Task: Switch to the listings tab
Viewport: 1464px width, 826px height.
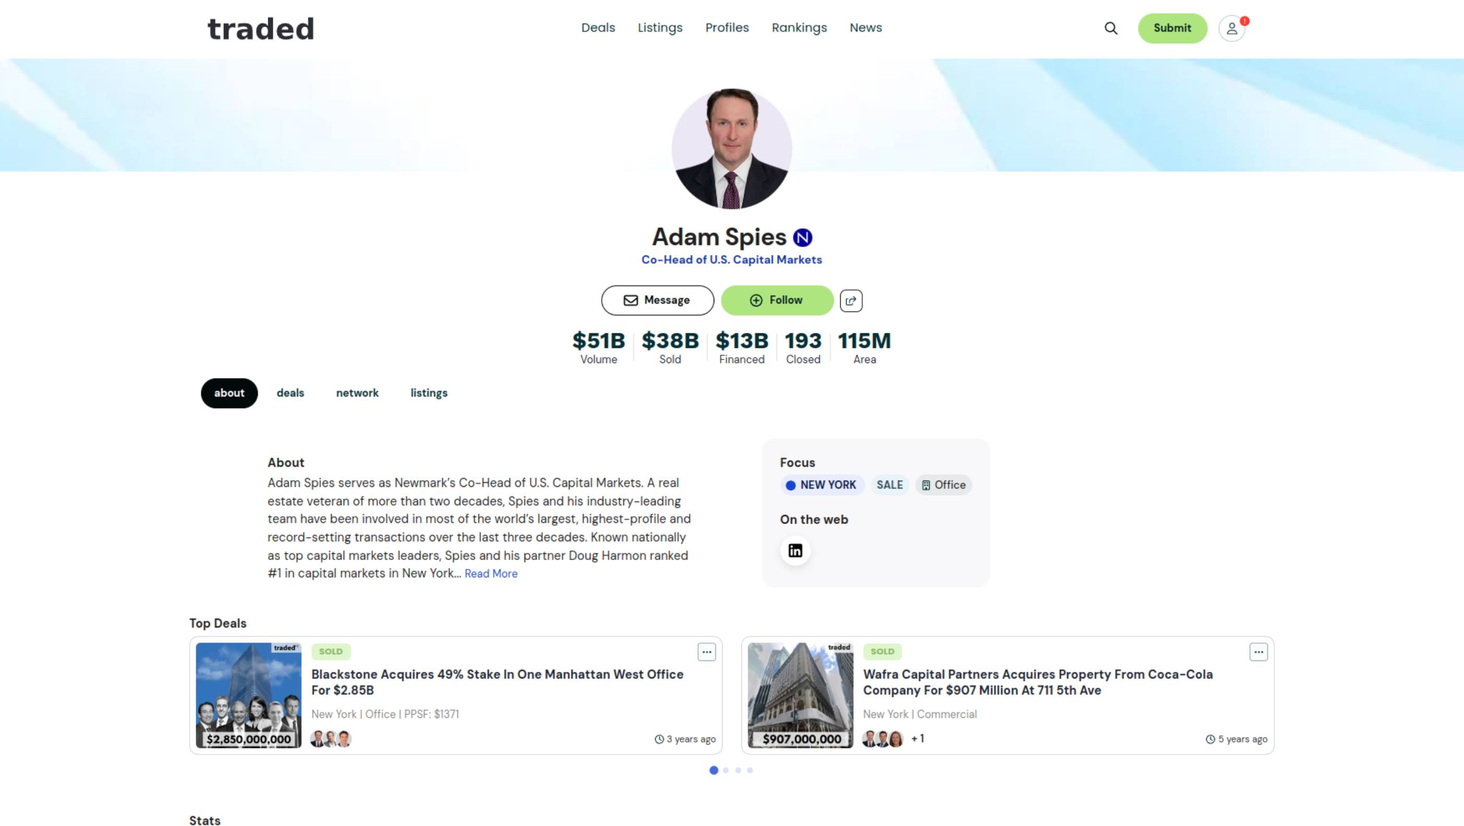Action: tap(429, 393)
